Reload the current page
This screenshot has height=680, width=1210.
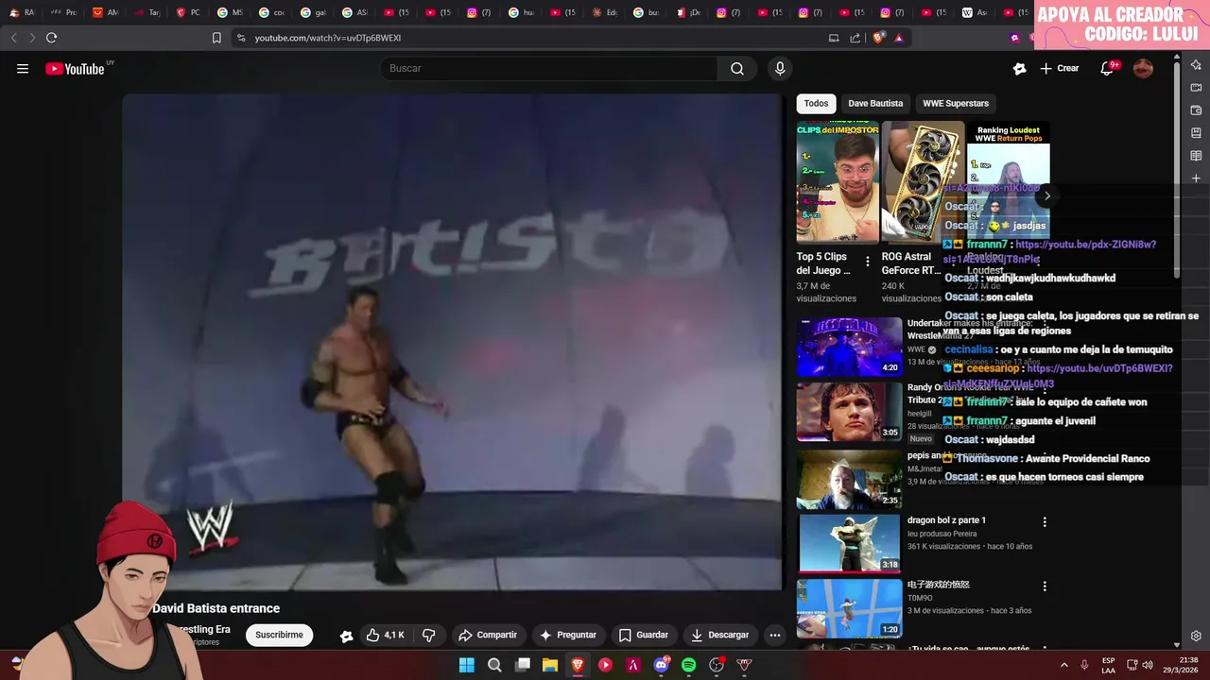(51, 38)
